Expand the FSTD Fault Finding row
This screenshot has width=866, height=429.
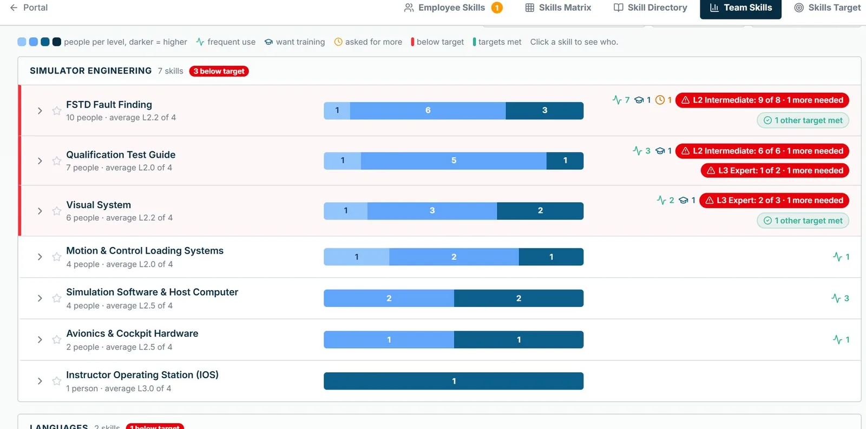[40, 111]
